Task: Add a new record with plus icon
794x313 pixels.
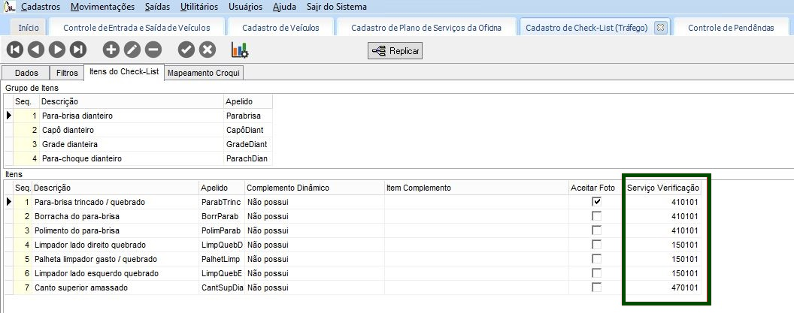Action: click(x=111, y=50)
